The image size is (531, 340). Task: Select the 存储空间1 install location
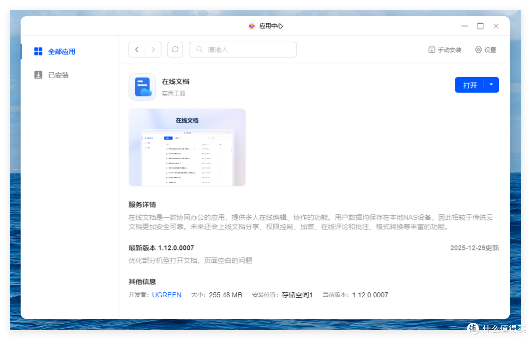coord(297,295)
